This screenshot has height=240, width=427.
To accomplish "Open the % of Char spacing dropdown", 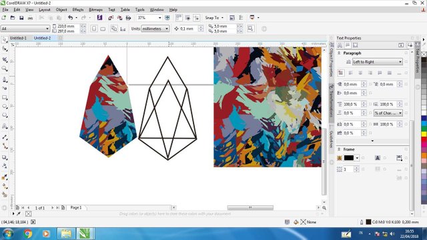I will coord(388,113).
